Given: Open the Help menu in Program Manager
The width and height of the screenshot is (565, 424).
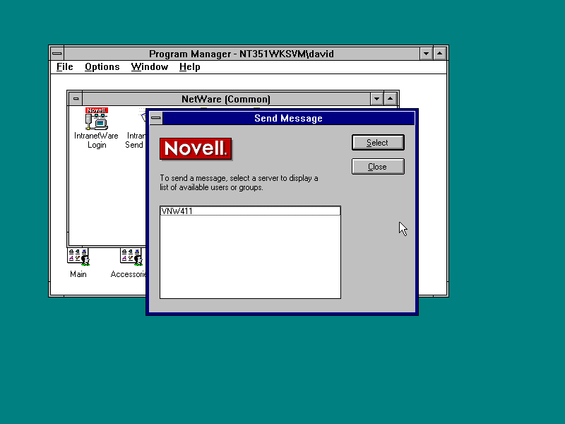Looking at the screenshot, I should [x=189, y=67].
